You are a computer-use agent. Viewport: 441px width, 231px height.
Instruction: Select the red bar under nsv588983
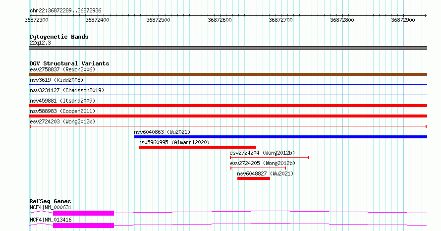(x=228, y=116)
